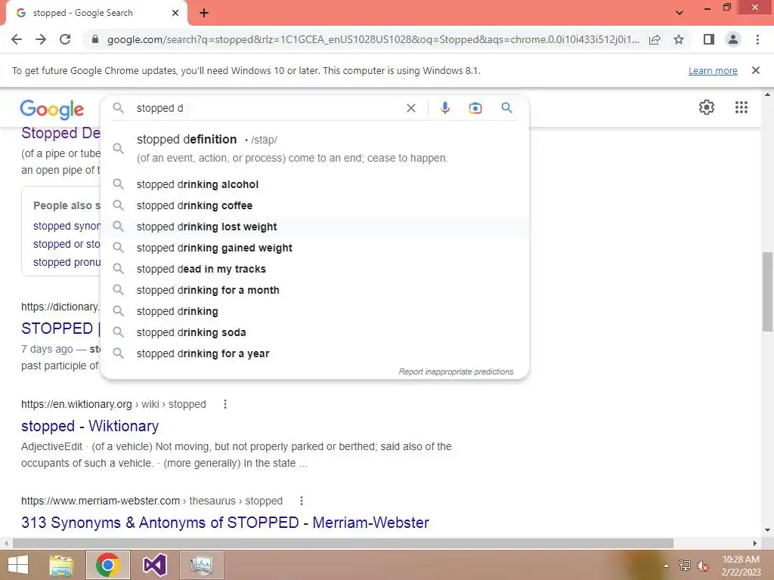Image resolution: width=774 pixels, height=580 pixels.
Task: Clear the search box text
Action: click(x=410, y=108)
